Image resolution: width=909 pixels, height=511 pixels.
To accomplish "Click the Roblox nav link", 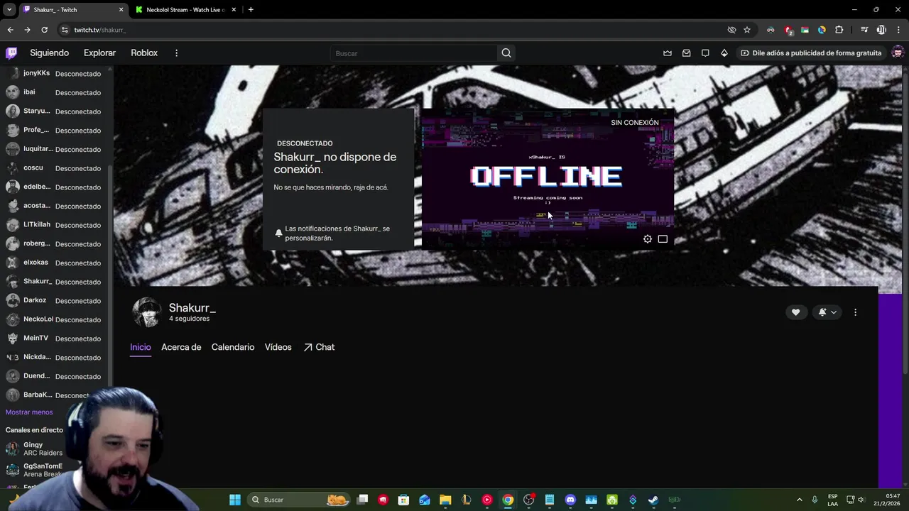I will [144, 53].
